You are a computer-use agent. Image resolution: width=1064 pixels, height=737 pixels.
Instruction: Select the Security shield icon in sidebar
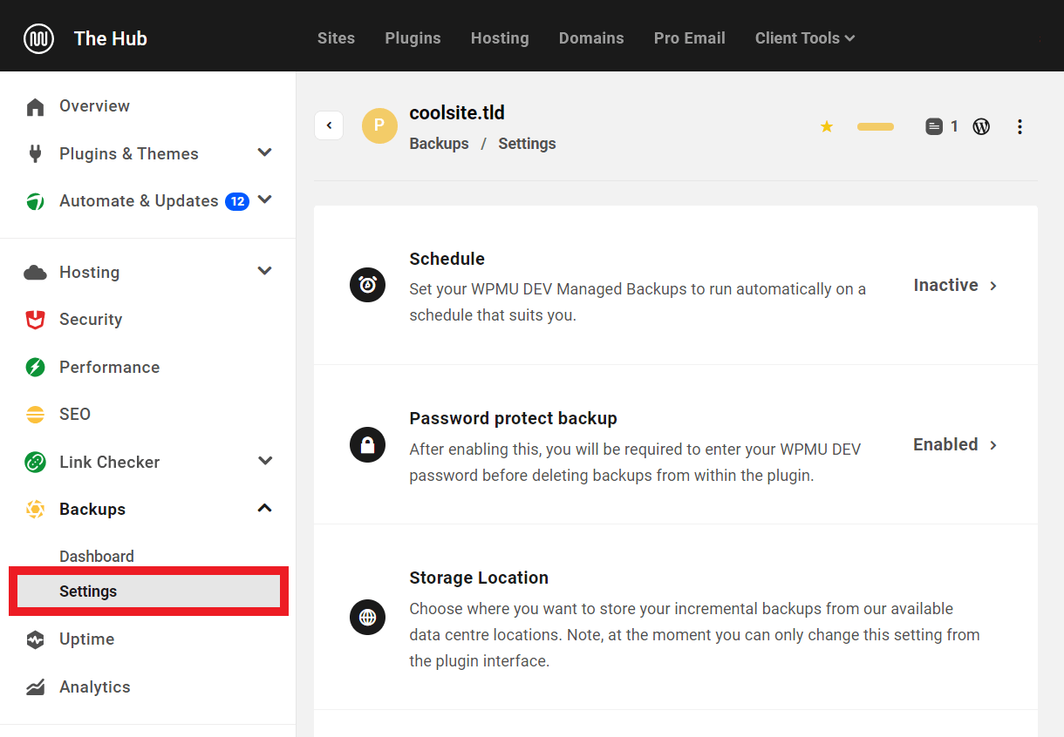tap(36, 319)
